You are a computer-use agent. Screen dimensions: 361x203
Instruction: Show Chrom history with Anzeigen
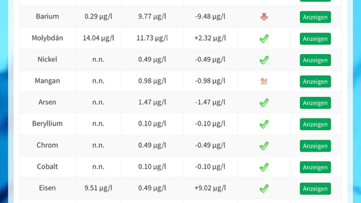(x=315, y=146)
